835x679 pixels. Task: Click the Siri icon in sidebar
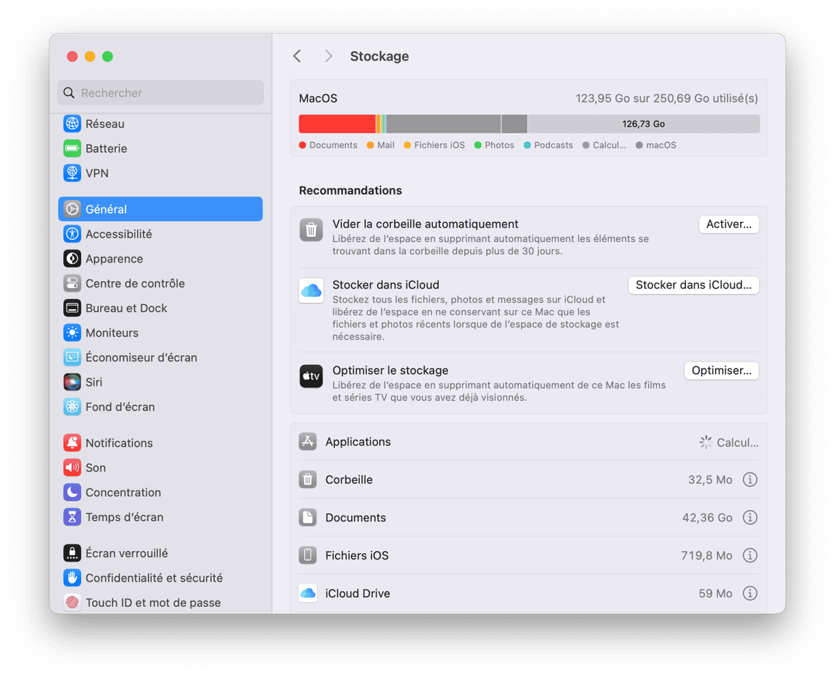(72, 382)
